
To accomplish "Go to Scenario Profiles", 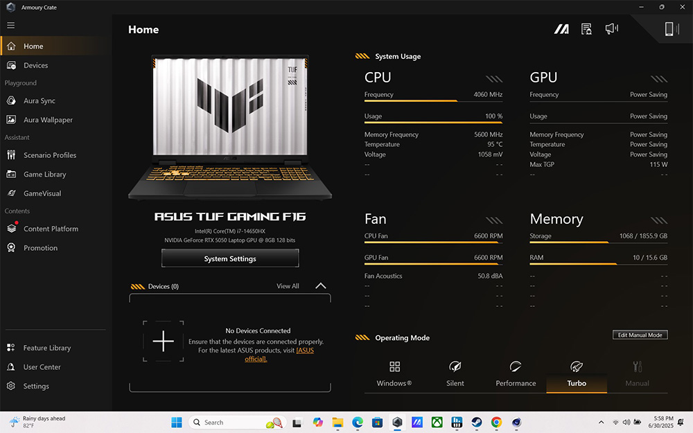I will (x=55, y=155).
